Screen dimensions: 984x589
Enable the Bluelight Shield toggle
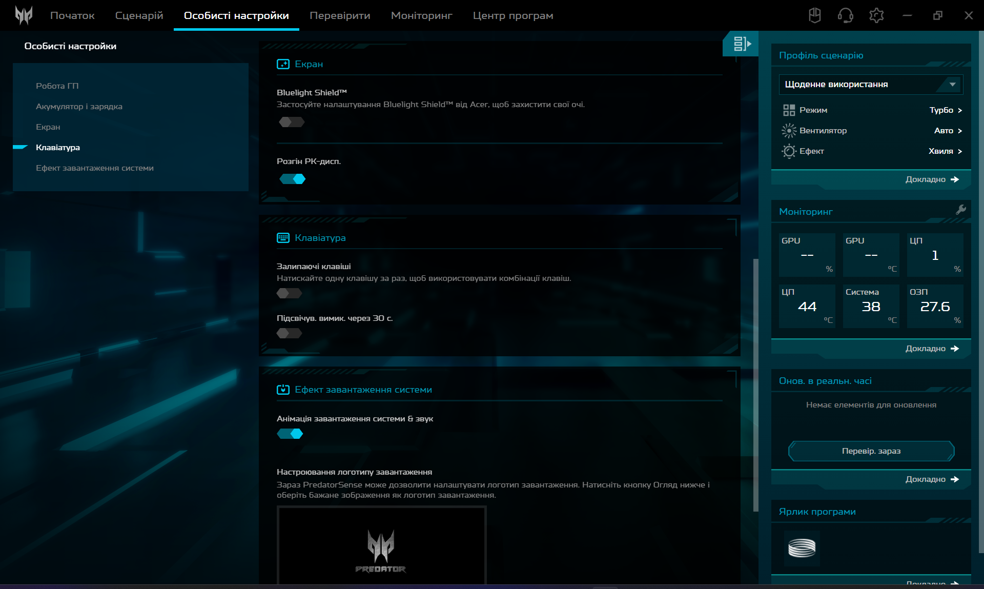(292, 122)
